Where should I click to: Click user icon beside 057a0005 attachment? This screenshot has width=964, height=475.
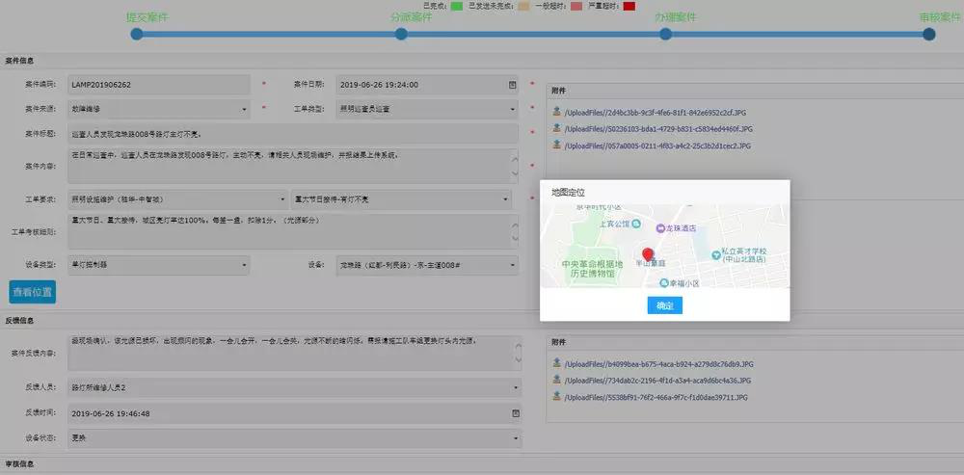(557, 145)
